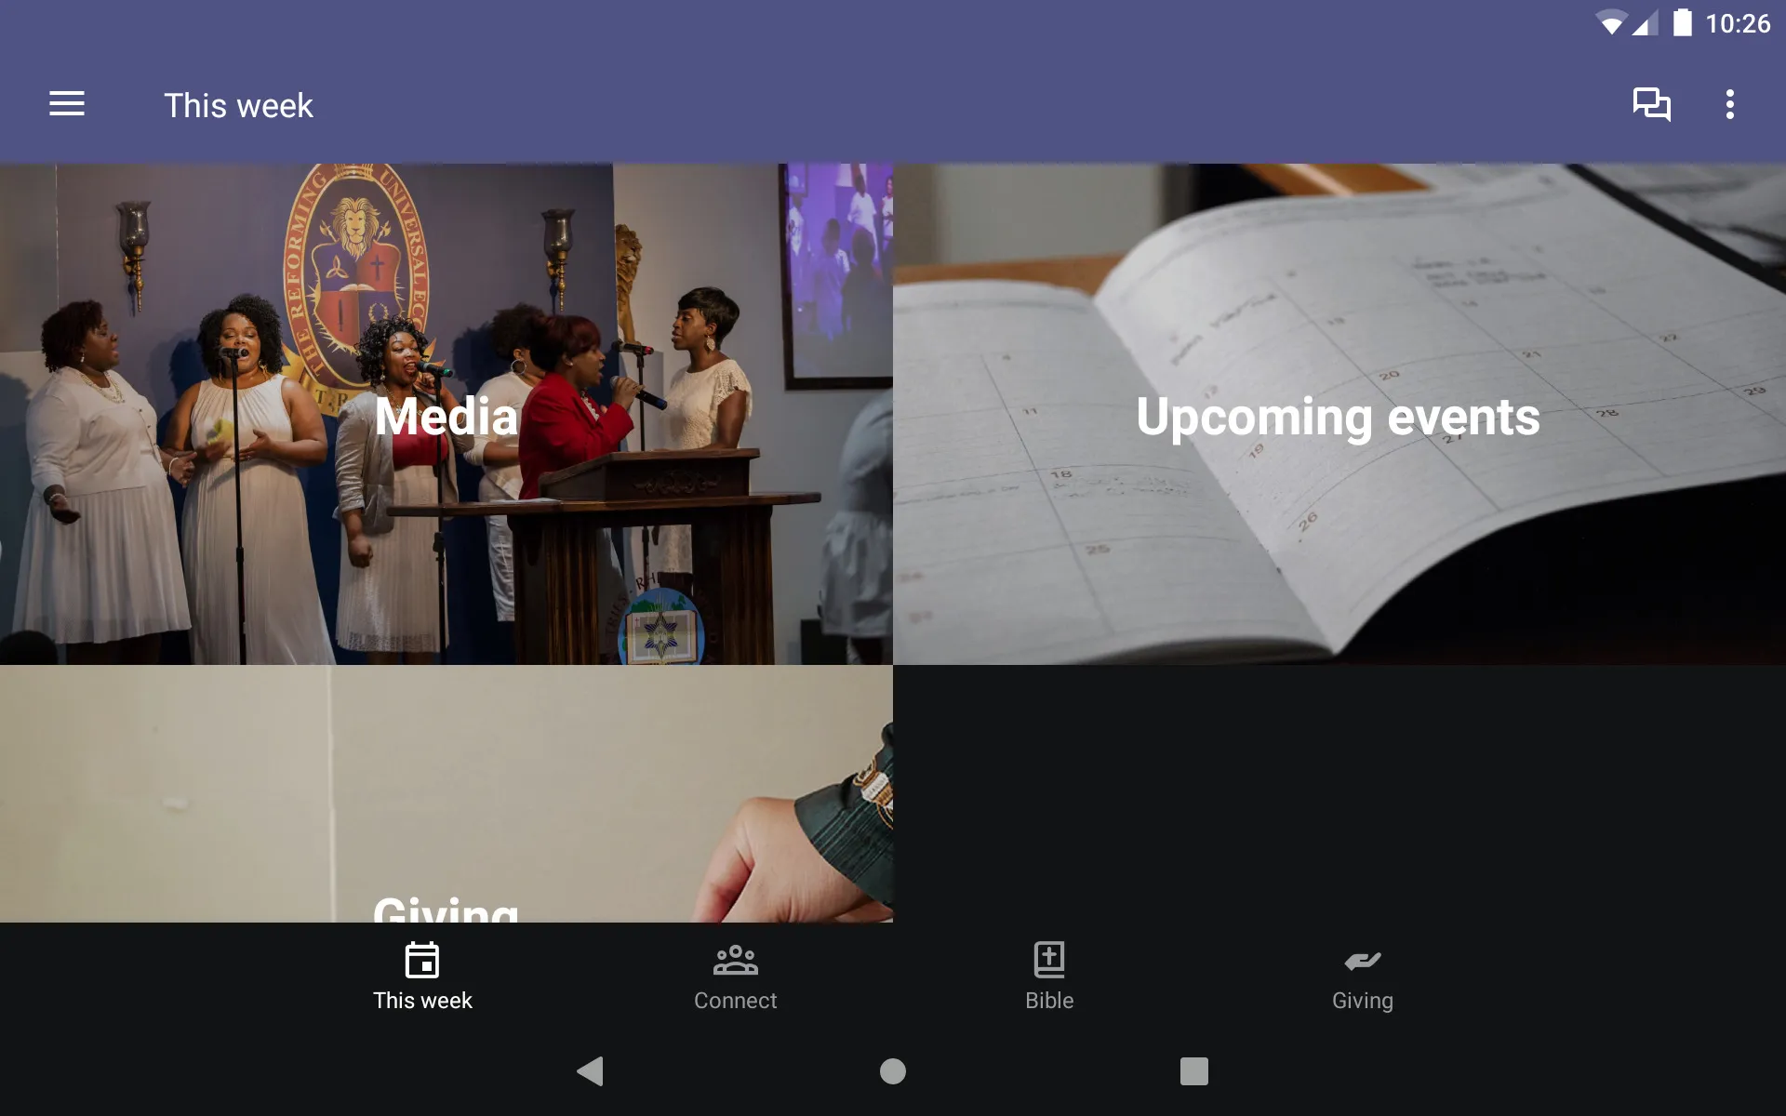Open Media content section

click(x=446, y=414)
